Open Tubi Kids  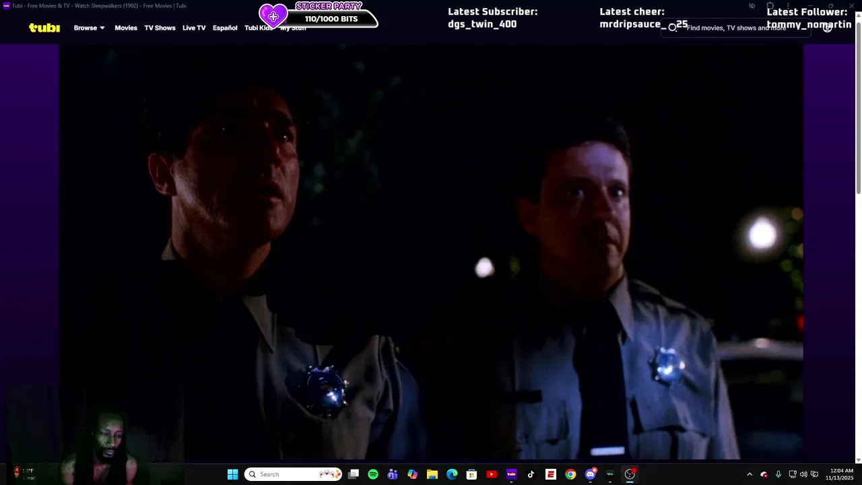259,28
